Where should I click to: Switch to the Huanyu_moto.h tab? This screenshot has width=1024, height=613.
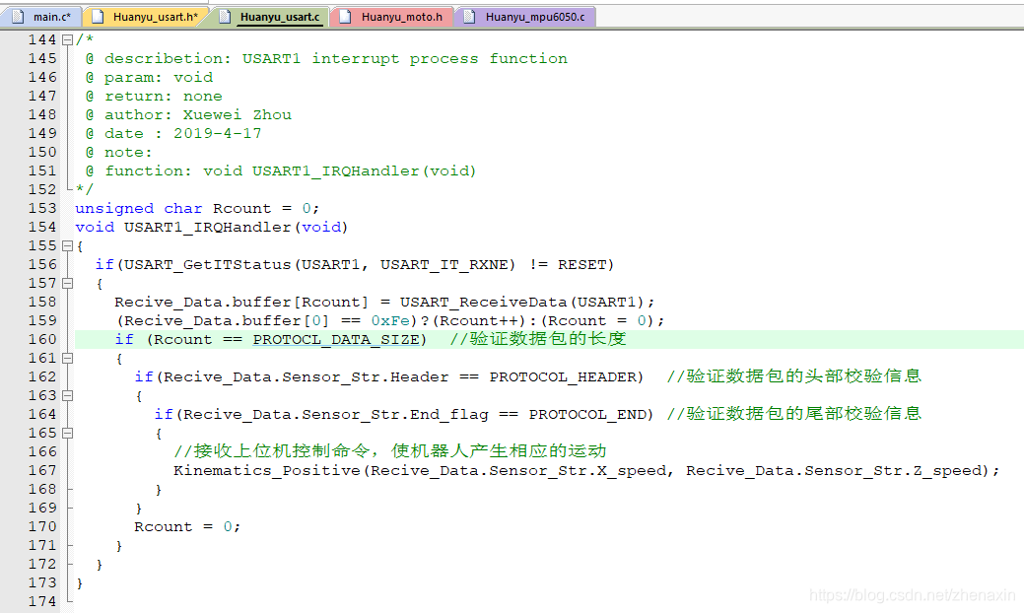point(392,17)
